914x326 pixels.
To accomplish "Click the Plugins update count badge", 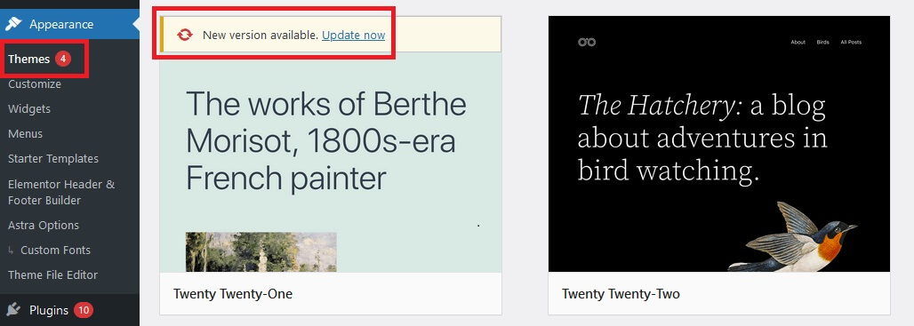I will [x=84, y=310].
